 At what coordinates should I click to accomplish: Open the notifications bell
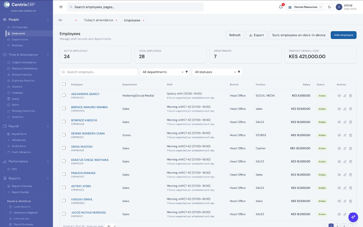[x=281, y=7]
